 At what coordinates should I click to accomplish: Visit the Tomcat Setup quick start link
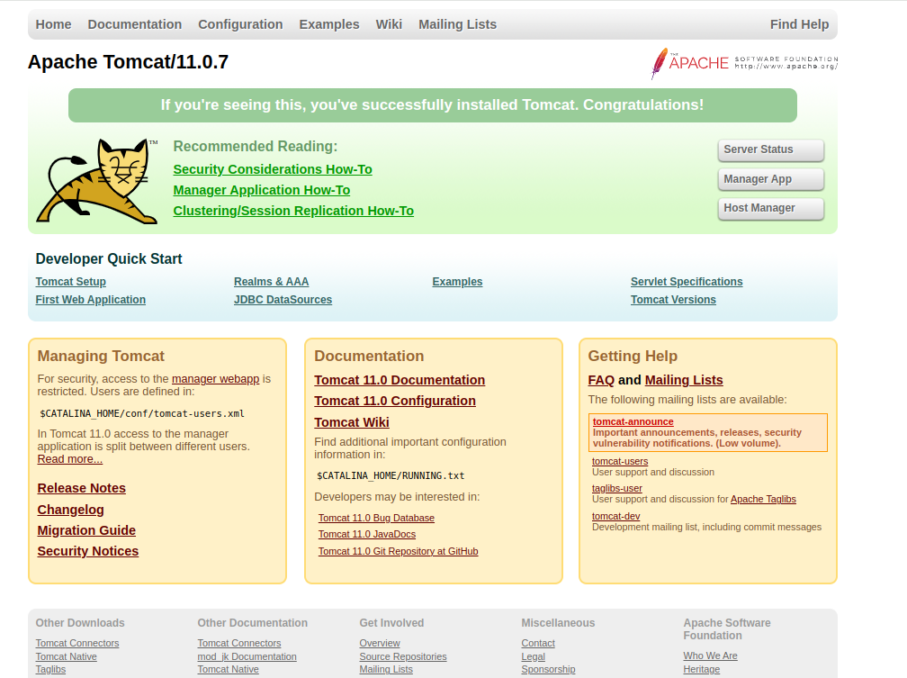pos(71,282)
